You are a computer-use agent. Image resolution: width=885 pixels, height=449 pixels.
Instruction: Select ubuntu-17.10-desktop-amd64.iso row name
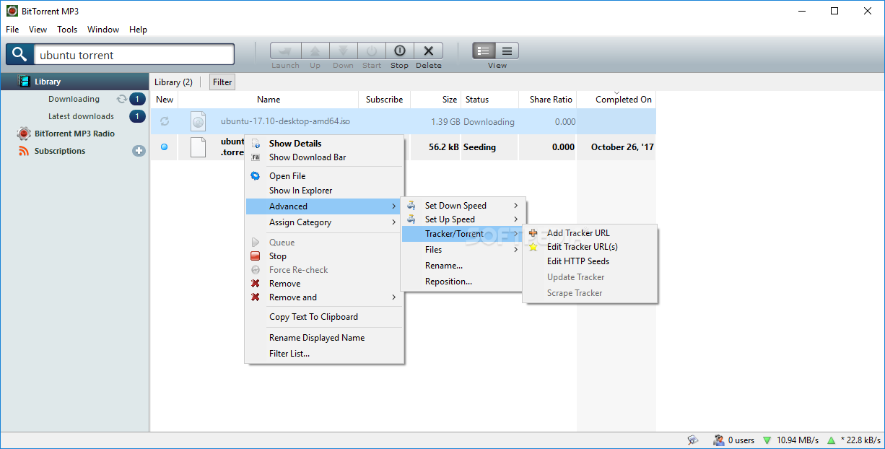coord(285,121)
